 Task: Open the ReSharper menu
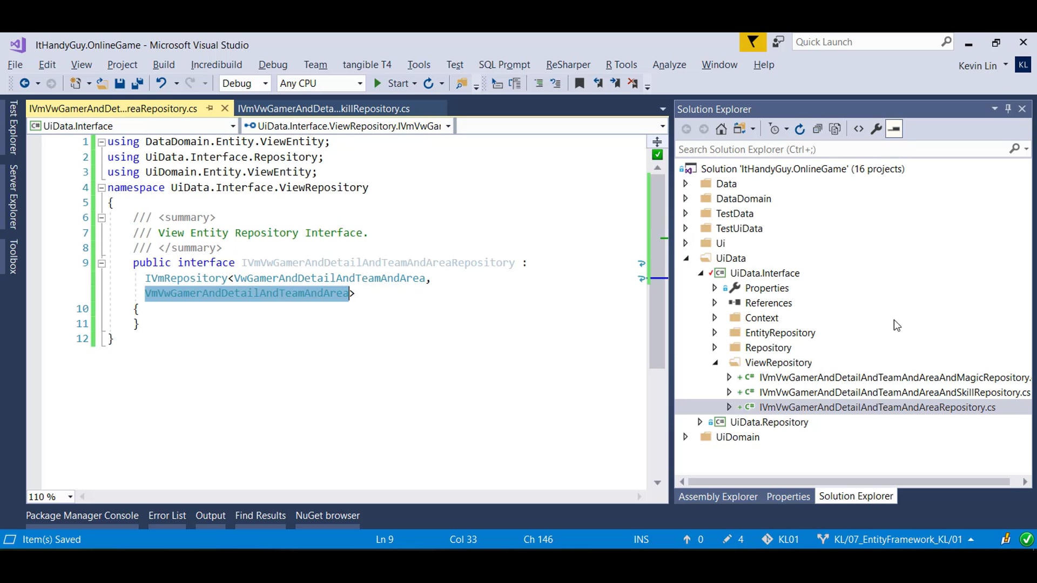pyautogui.click(x=568, y=65)
